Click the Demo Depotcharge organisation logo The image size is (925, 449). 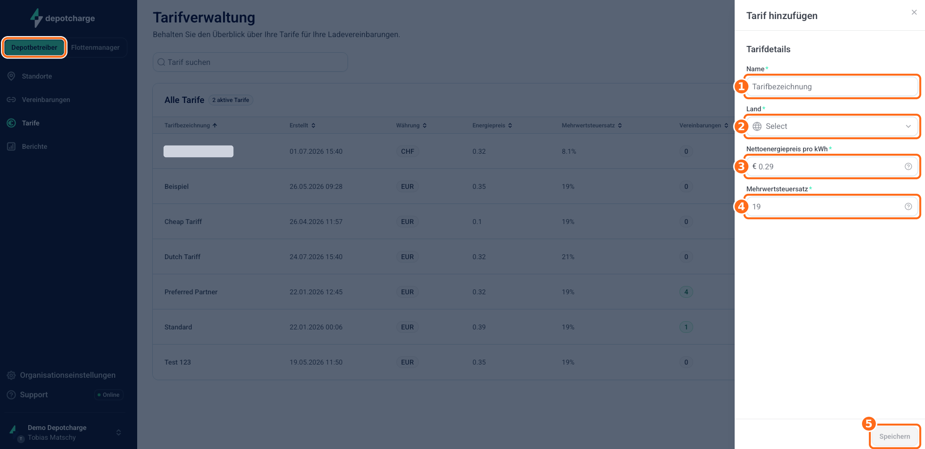click(x=13, y=429)
